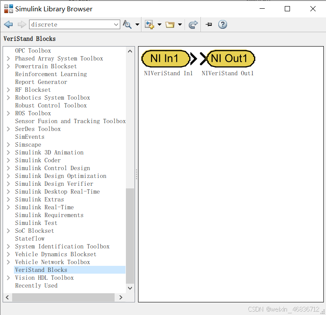Screen dimensions: 326x315
Task: Click horizontal scrollbar right arrow
Action: click(x=121, y=297)
